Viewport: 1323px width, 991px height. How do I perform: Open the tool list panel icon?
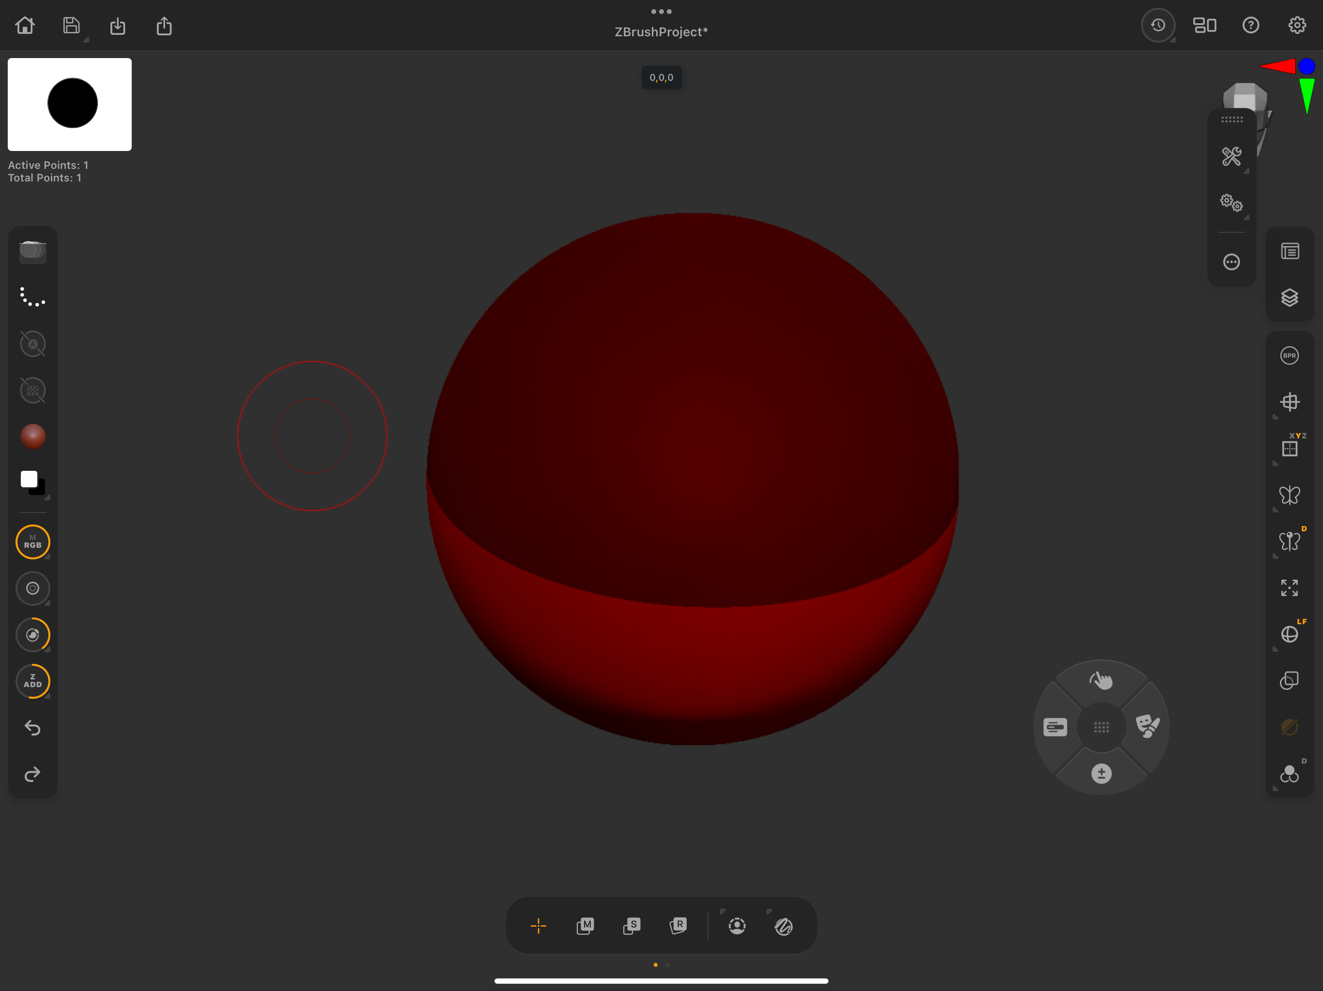[x=1290, y=251]
